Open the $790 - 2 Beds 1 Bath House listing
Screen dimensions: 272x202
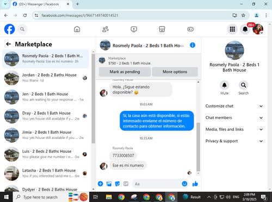tap(129, 63)
